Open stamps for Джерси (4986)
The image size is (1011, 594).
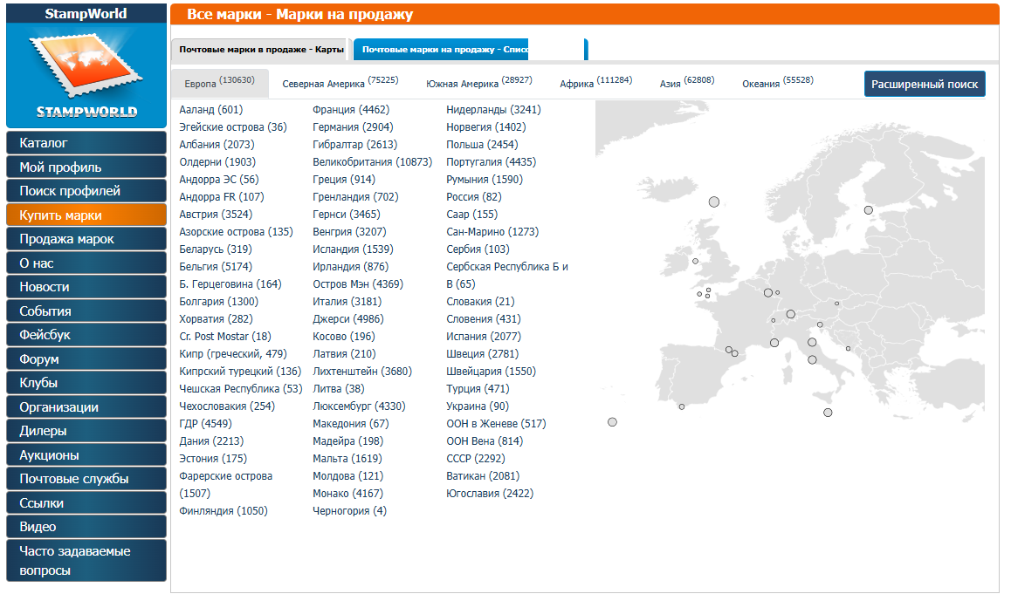(x=348, y=319)
